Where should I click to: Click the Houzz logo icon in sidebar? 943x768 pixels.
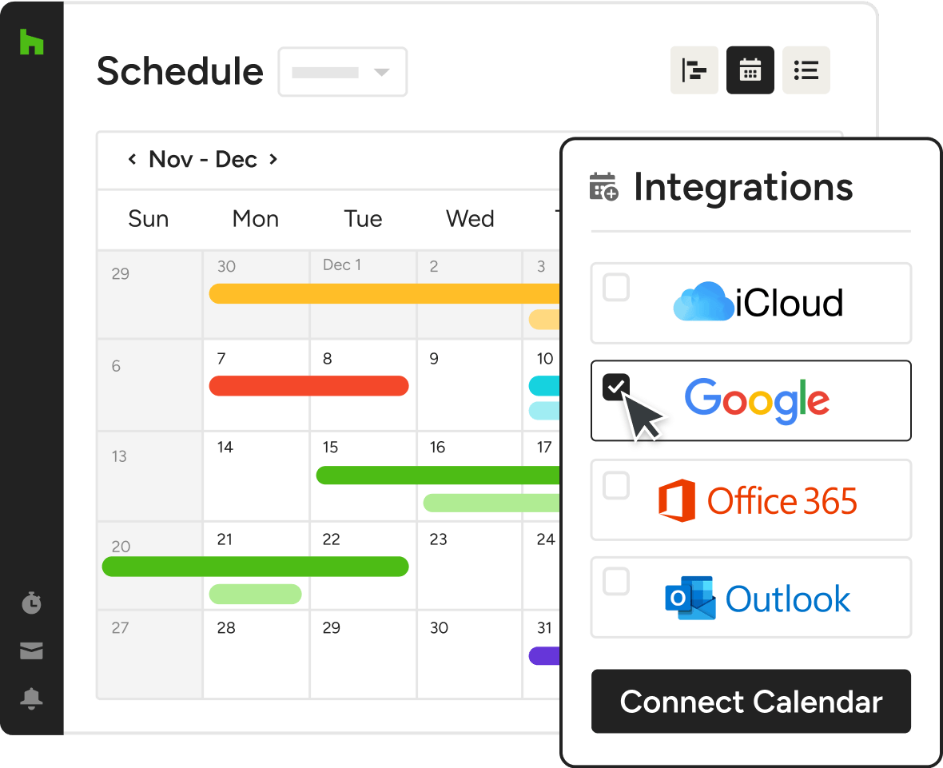pos(31,42)
